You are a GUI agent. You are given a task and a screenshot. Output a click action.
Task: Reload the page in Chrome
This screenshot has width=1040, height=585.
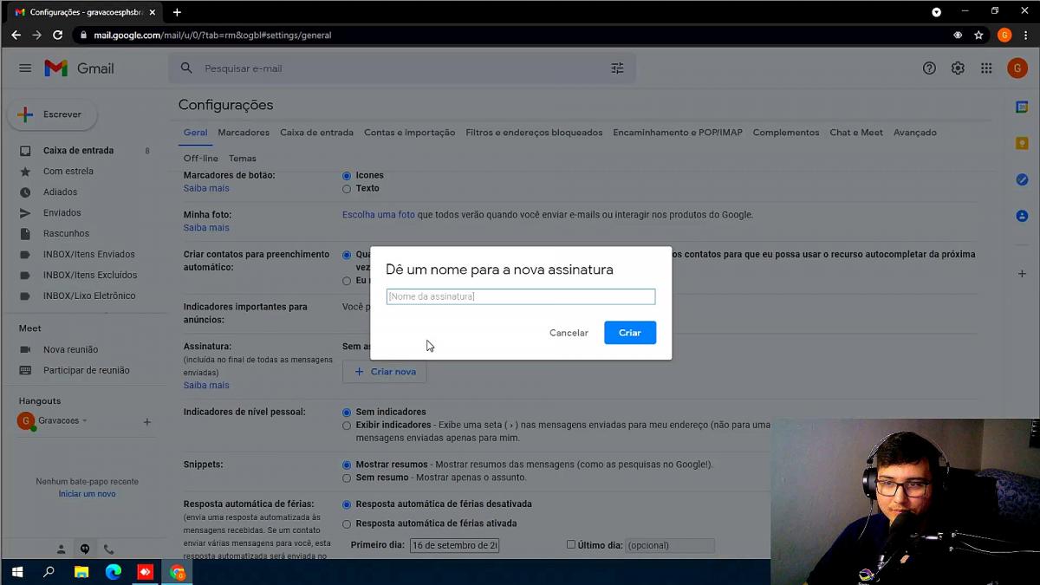[x=57, y=36]
